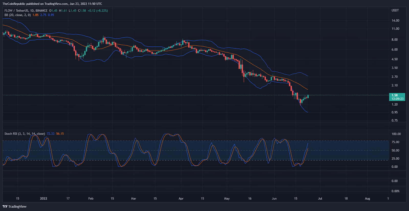Click the 0.95 price axis label
This screenshot has height=211, width=409.
395,113
